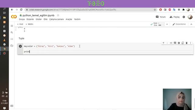Image resolution: width=195 pixels, height=110 pixels.
Task: Click the meyveler tuple code line
Action: (x=49, y=46)
